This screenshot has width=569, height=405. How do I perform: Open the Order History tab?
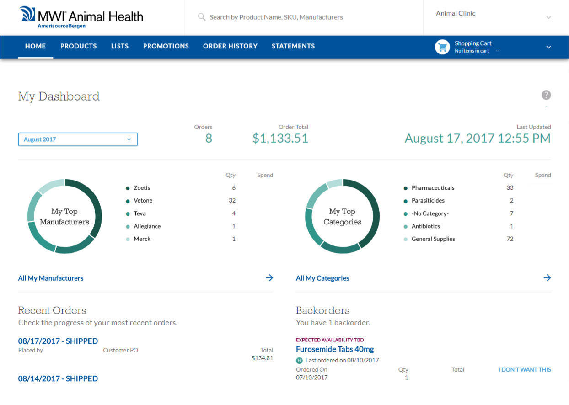click(x=230, y=46)
